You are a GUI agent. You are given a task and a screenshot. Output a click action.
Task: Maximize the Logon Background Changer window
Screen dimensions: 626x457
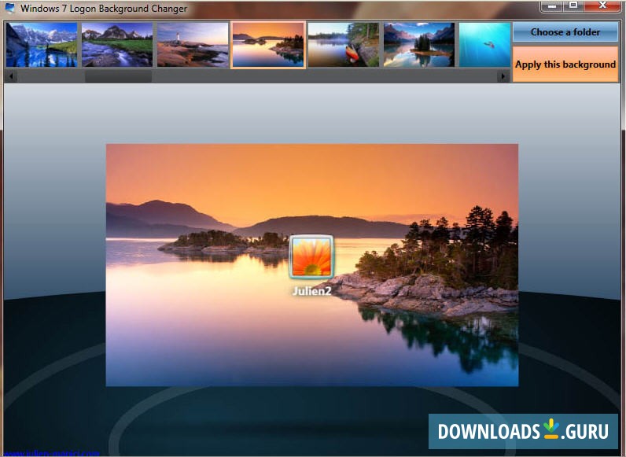coord(573,6)
